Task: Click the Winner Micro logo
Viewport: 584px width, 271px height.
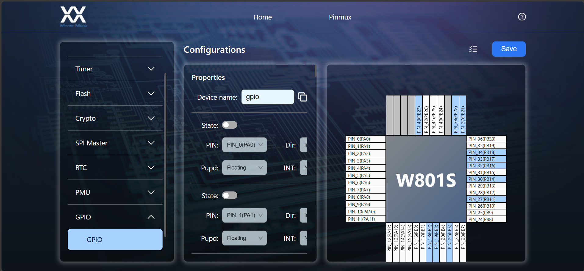Action: tap(73, 16)
